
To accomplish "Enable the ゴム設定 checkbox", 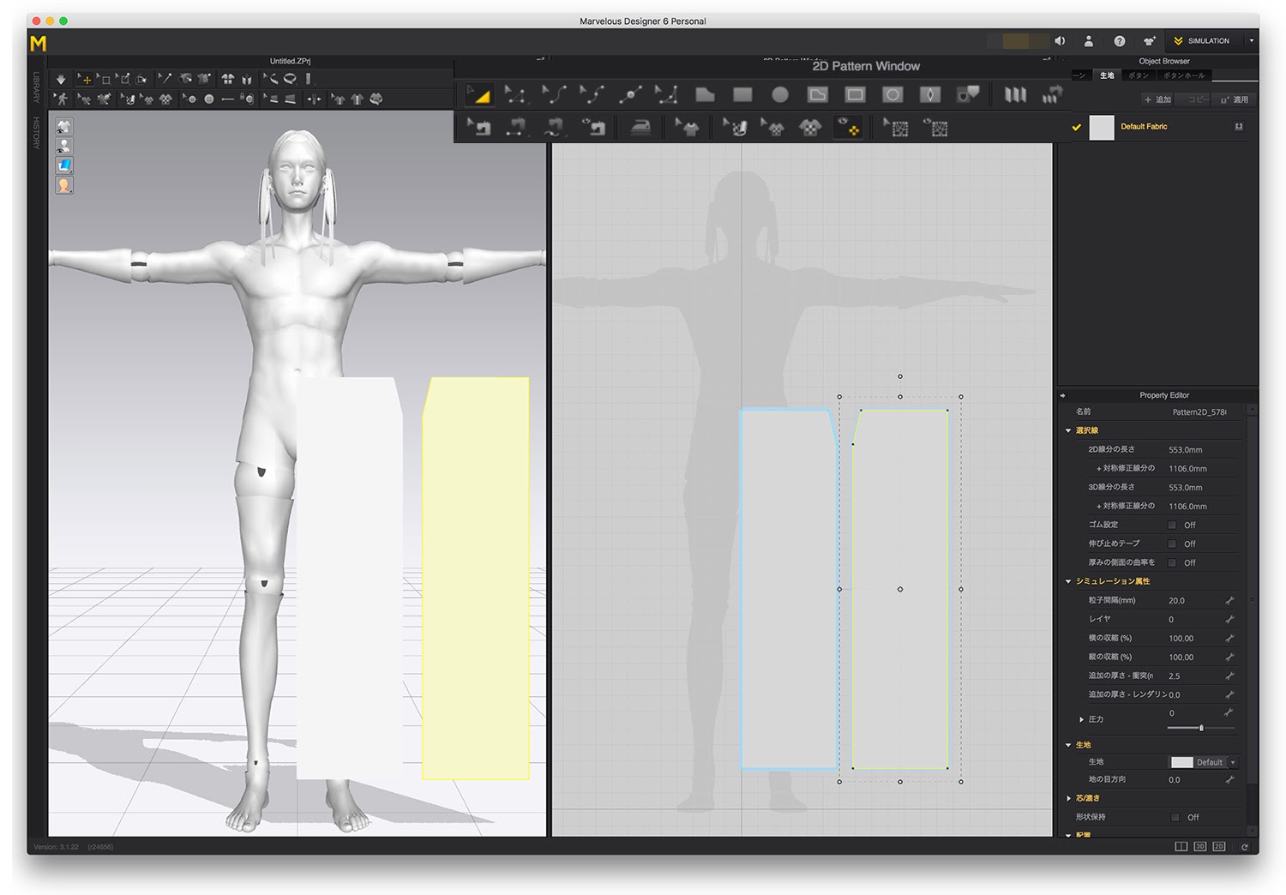I will pyautogui.click(x=1172, y=525).
